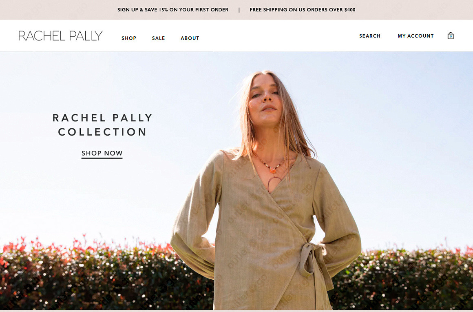
Task: Open the shopping bag icon
Action: [x=451, y=36]
